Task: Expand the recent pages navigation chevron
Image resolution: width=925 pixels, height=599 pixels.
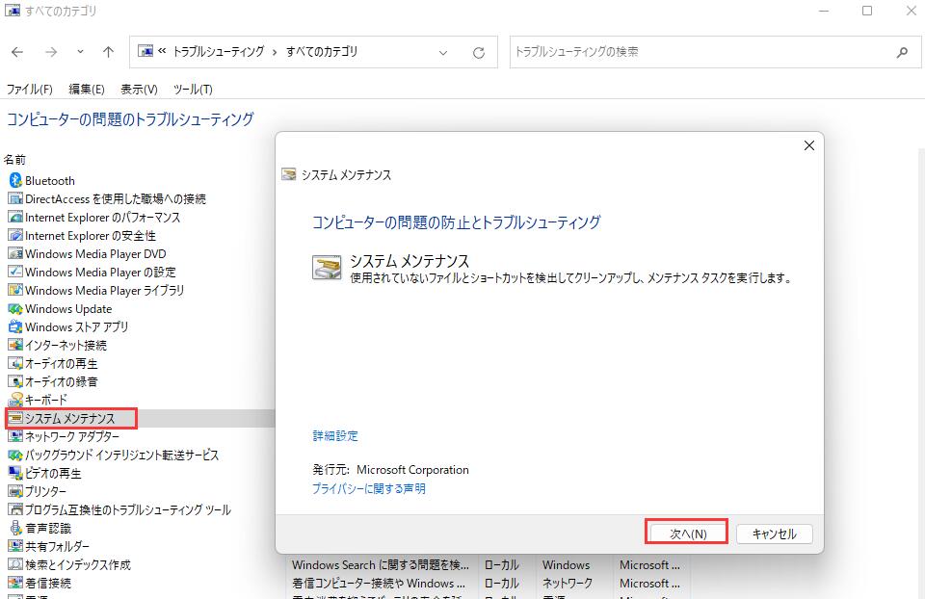Action: click(79, 52)
